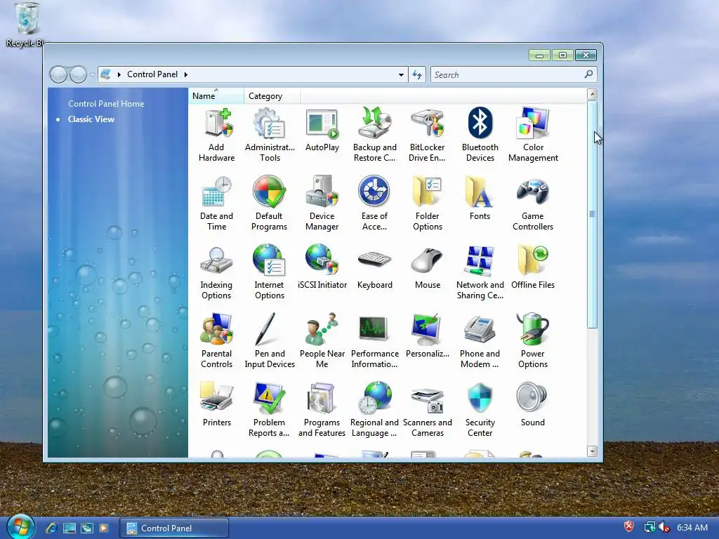719x539 pixels.
Task: Open People Near Me
Action: click(322, 341)
